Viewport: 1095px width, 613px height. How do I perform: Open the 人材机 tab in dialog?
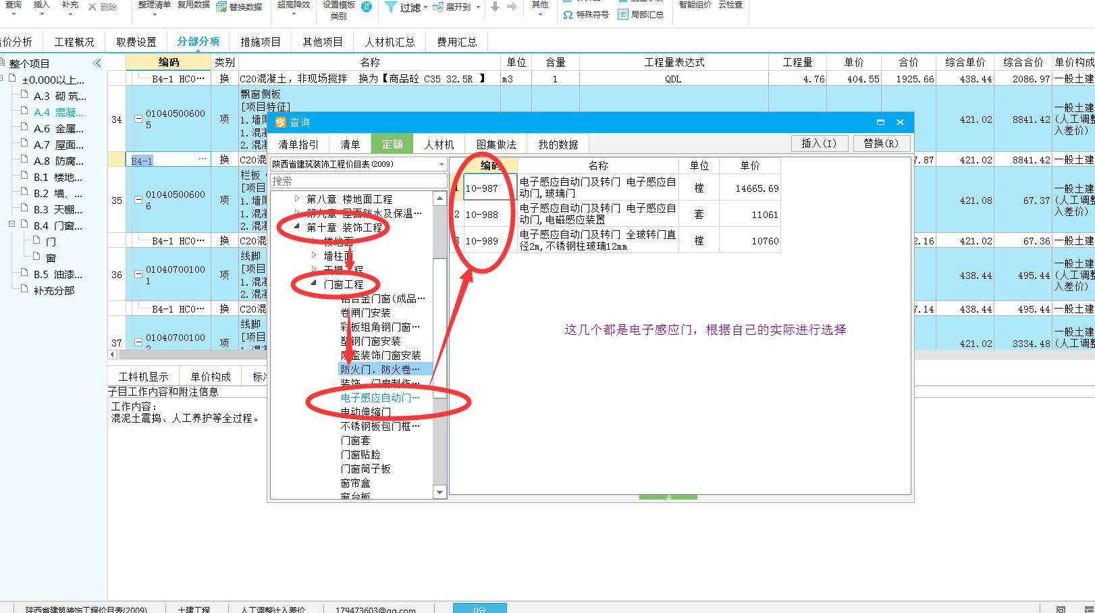point(439,144)
